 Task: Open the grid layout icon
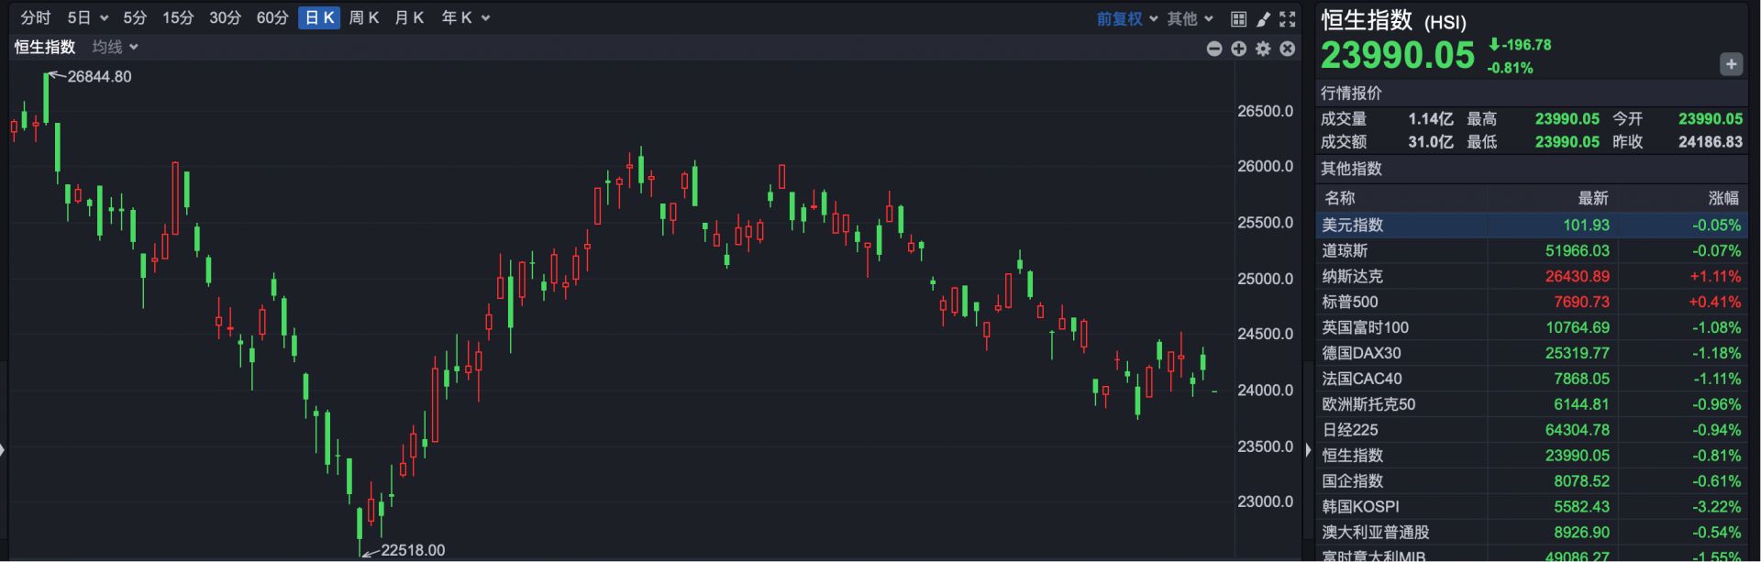coord(1238,18)
